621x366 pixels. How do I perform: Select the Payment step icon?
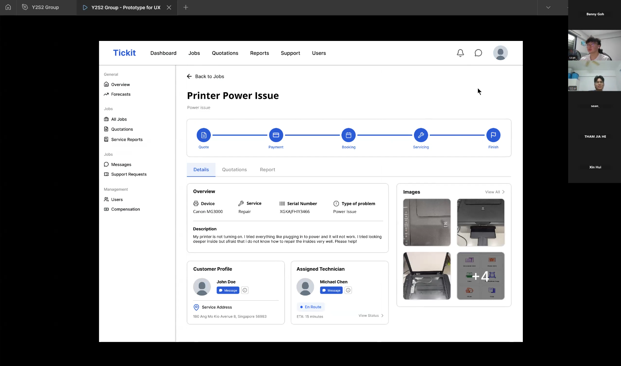pyautogui.click(x=276, y=135)
